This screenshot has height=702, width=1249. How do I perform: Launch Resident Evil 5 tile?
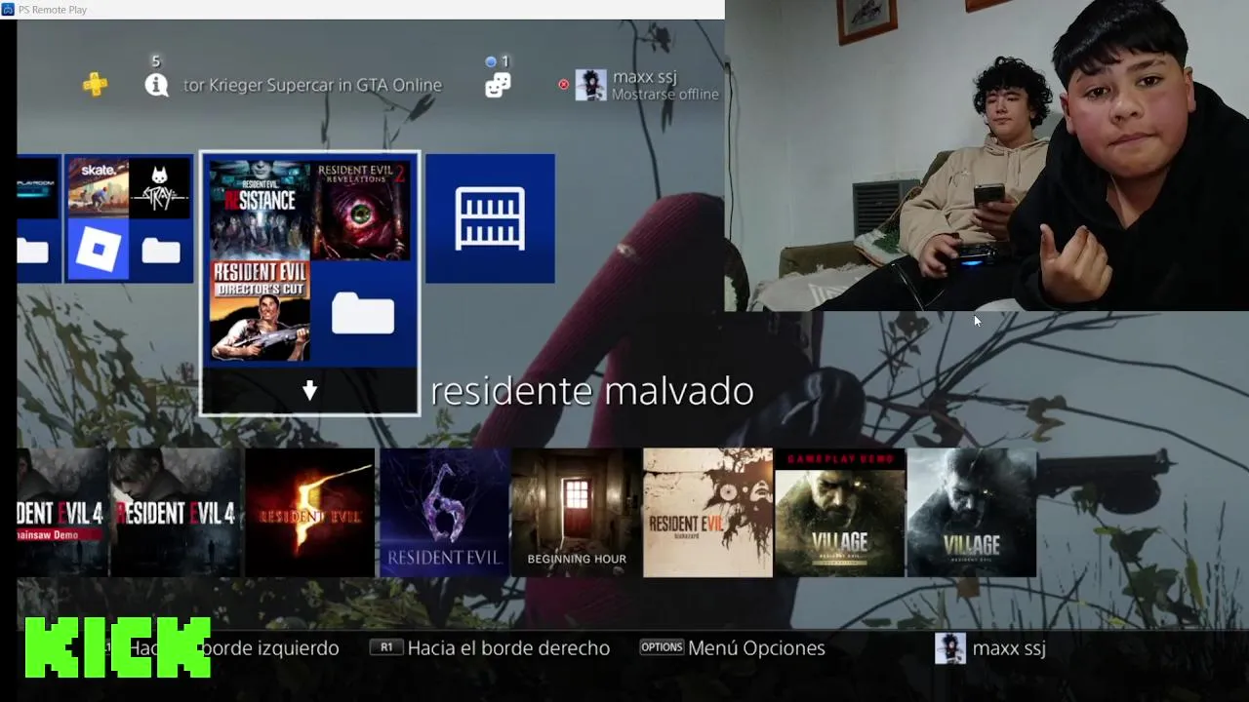[x=309, y=513]
